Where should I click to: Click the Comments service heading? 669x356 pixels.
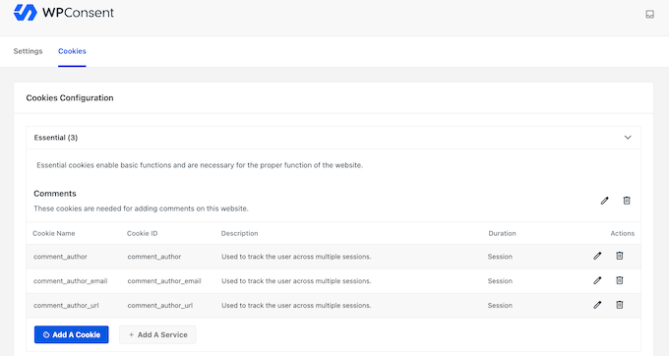(55, 194)
